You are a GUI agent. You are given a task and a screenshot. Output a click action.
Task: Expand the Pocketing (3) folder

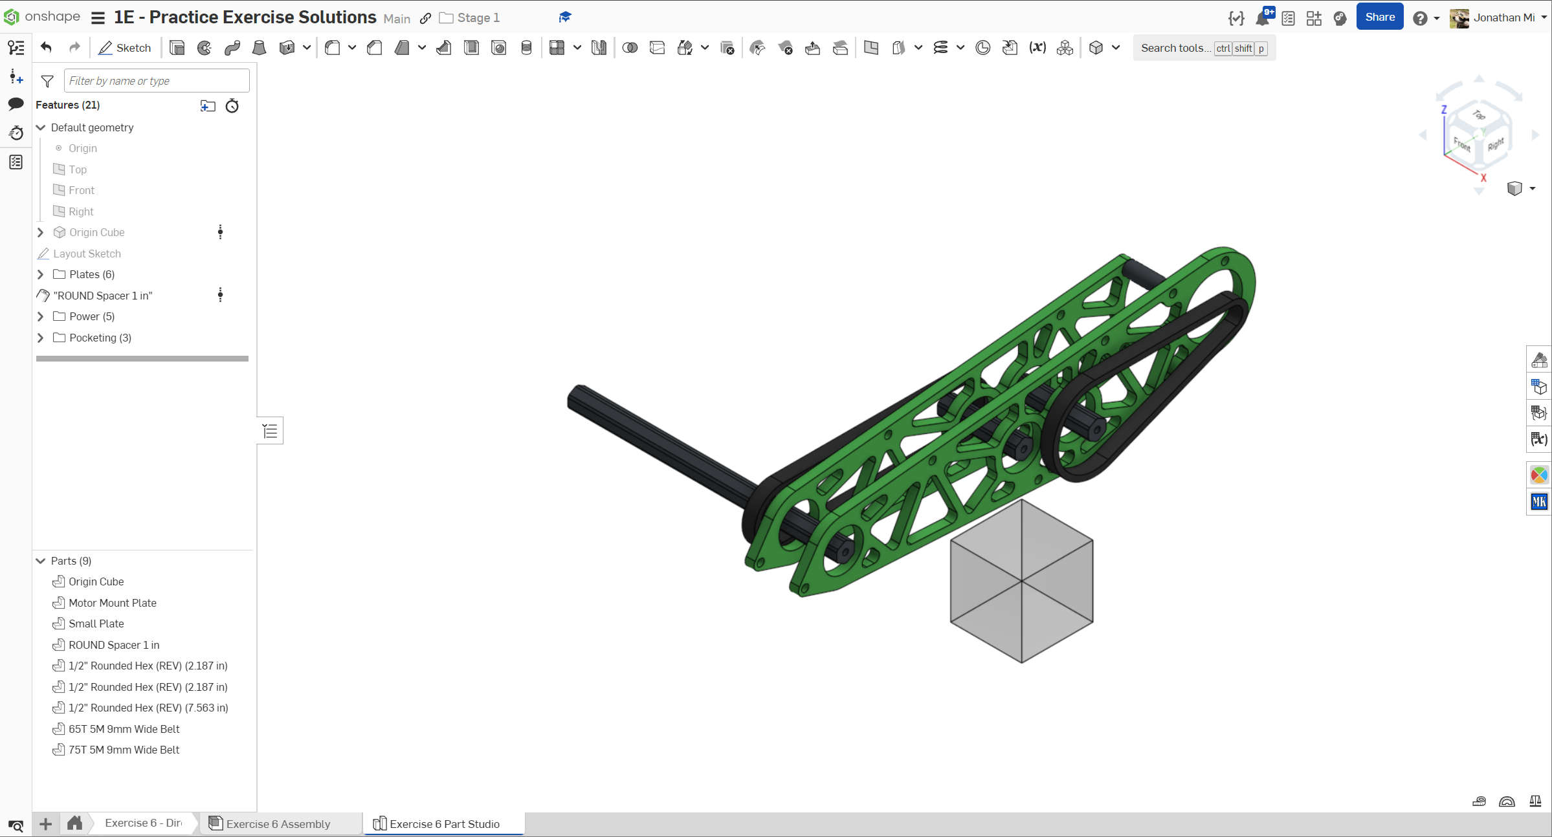(x=40, y=338)
